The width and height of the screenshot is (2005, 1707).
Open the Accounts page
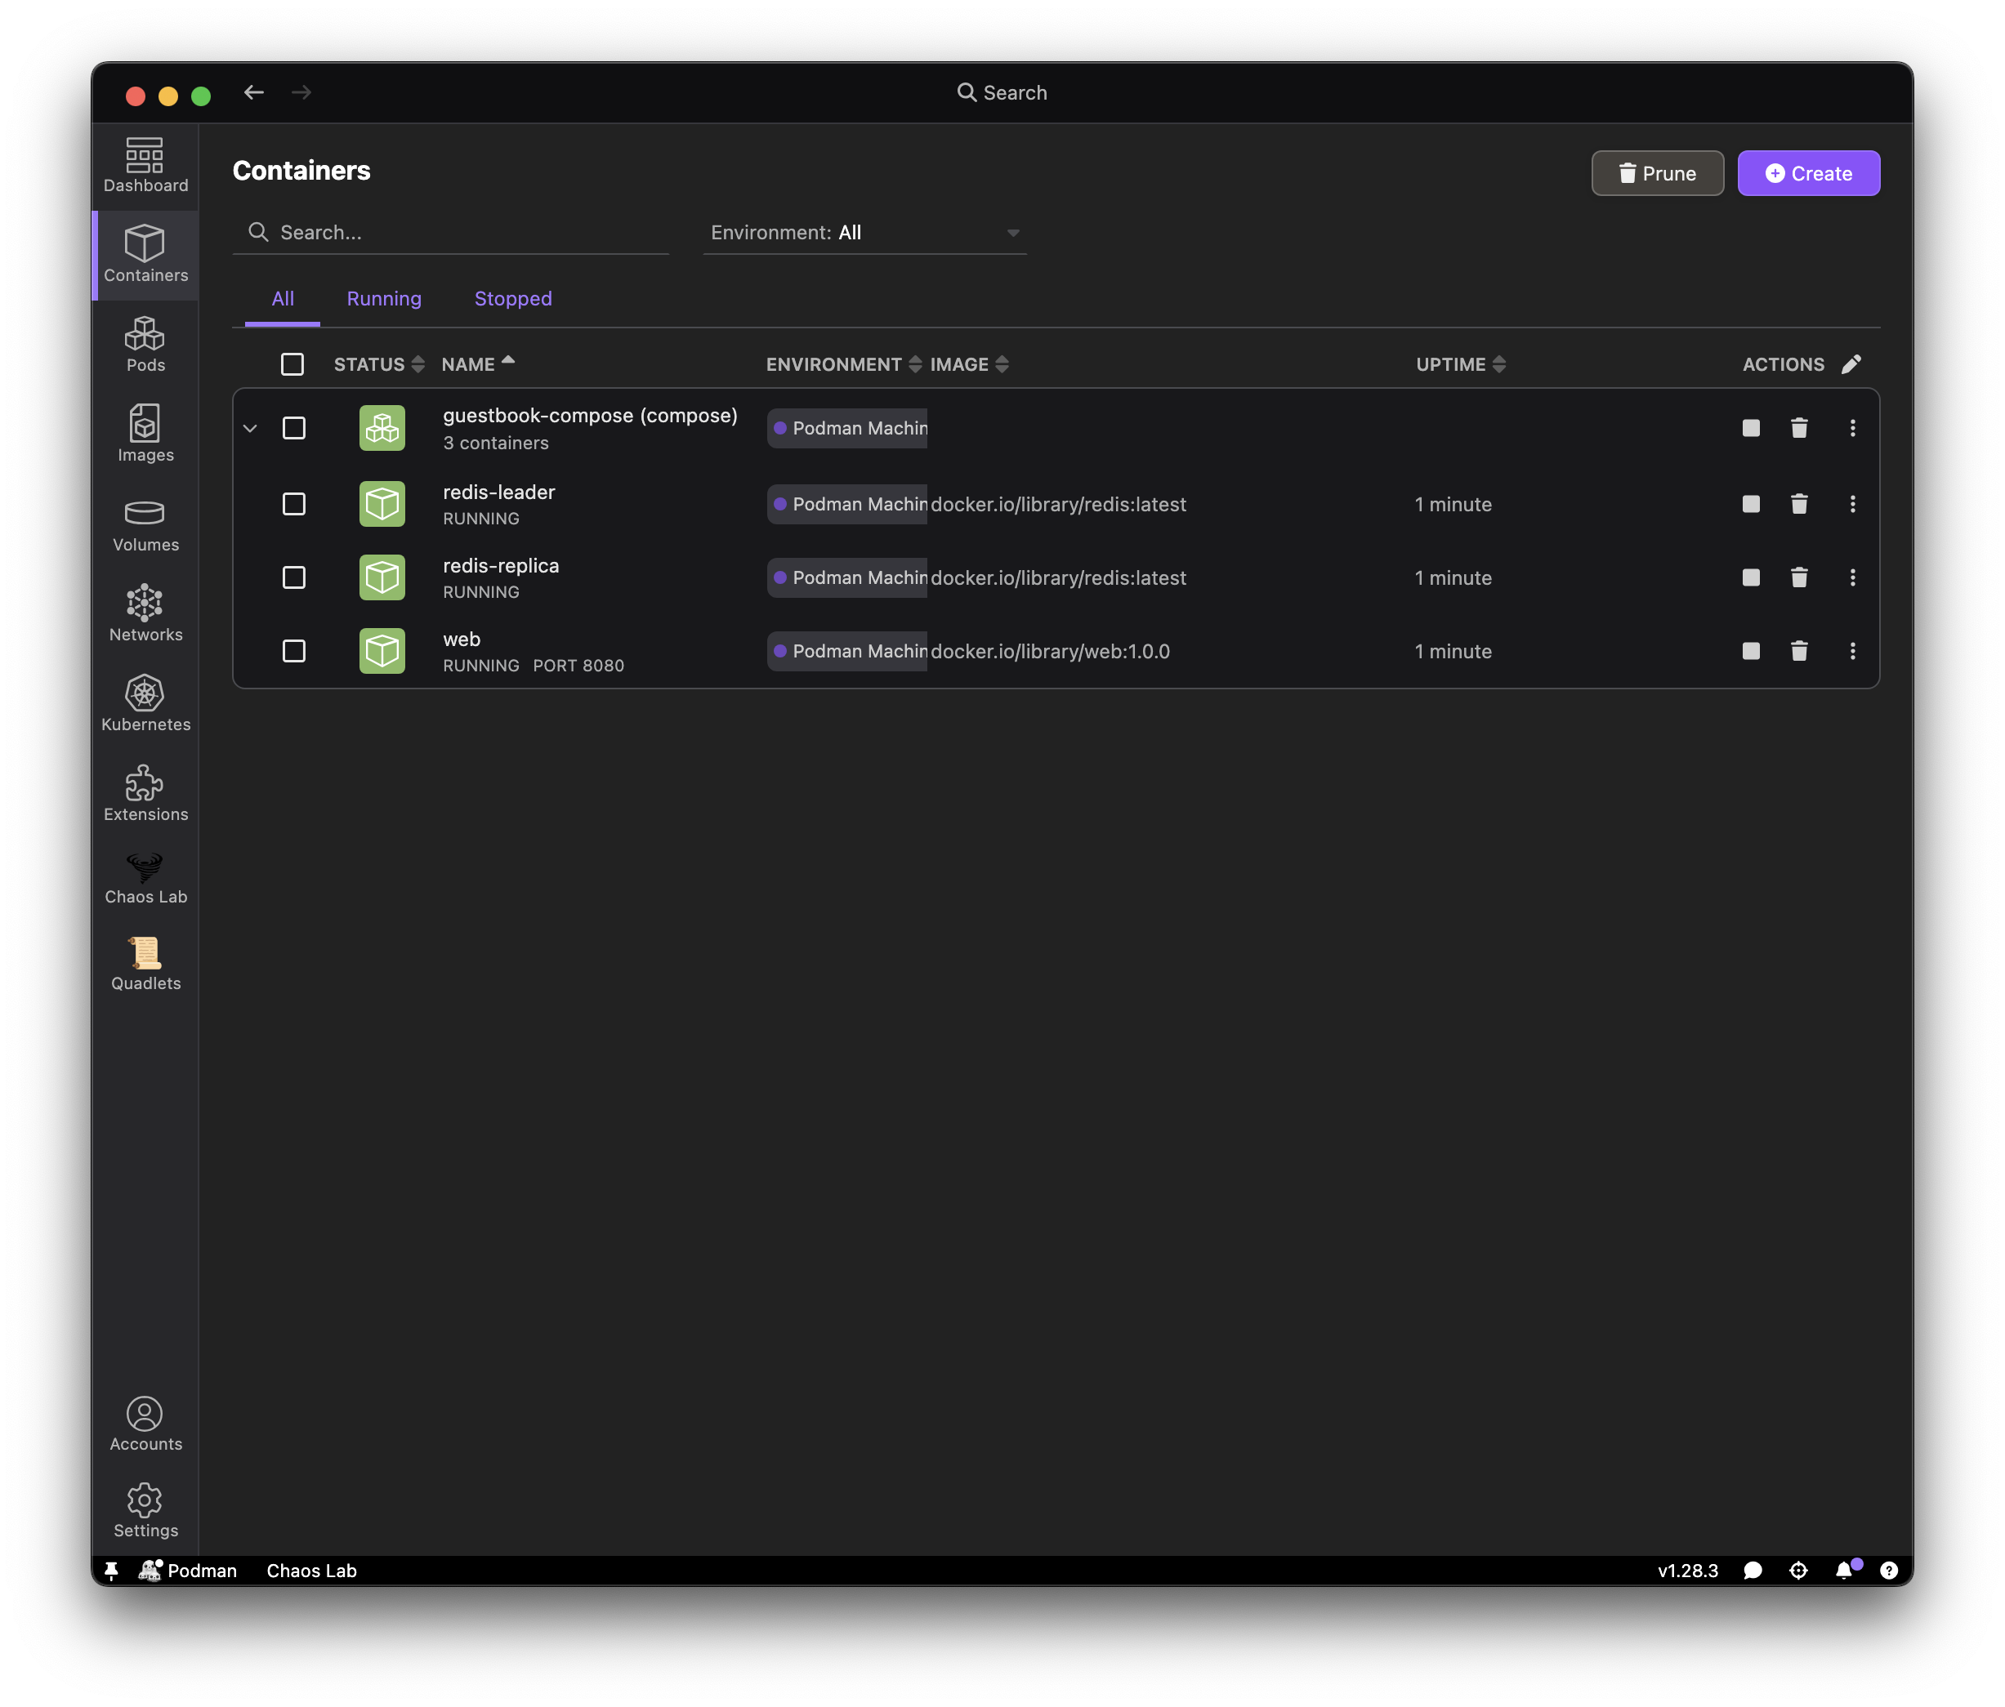click(145, 1424)
